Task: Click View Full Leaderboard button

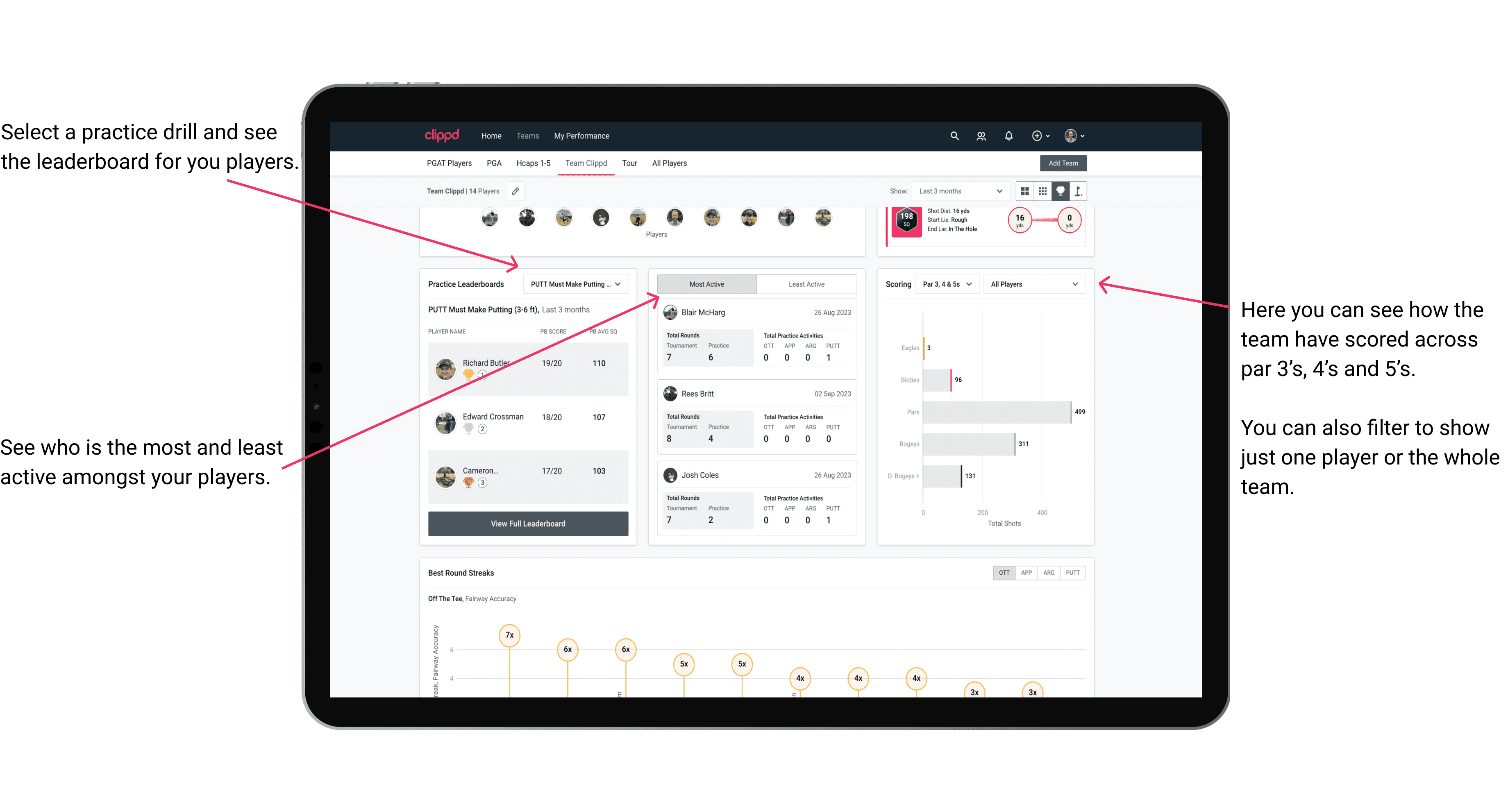Action: (x=527, y=523)
